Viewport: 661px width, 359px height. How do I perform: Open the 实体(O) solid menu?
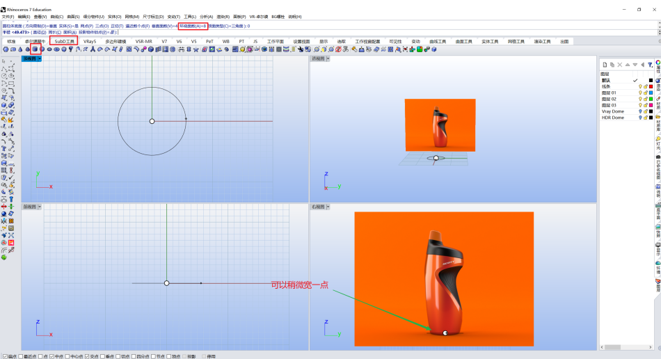(x=114, y=17)
